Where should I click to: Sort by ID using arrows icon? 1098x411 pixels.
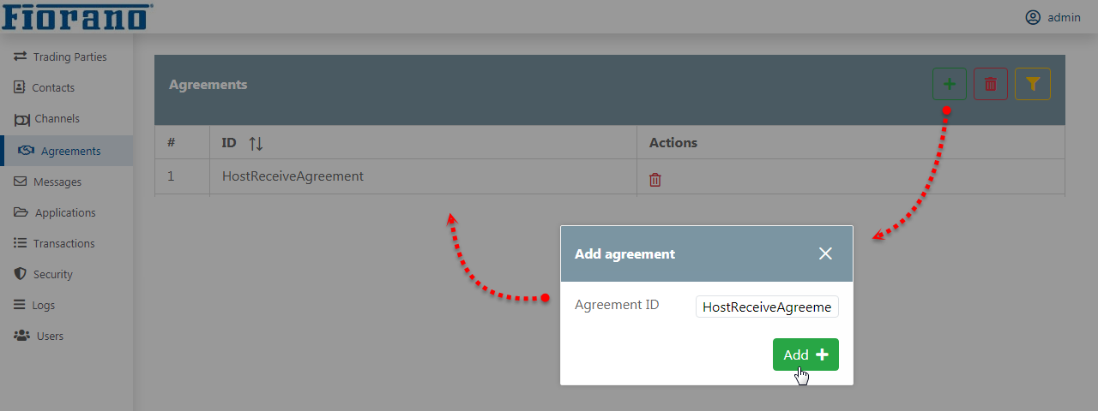tap(256, 143)
